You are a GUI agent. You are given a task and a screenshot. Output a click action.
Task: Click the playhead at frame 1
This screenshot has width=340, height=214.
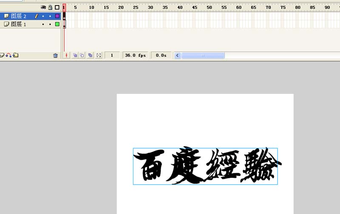pos(64,7)
